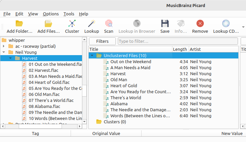The height and width of the screenshot is (142, 246).
Task: Click the Old Man track file icon
Action: coord(106,80)
